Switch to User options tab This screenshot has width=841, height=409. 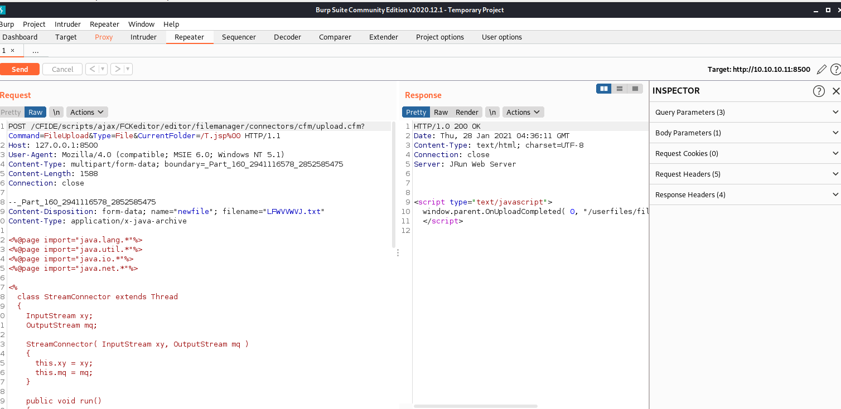pyautogui.click(x=502, y=37)
